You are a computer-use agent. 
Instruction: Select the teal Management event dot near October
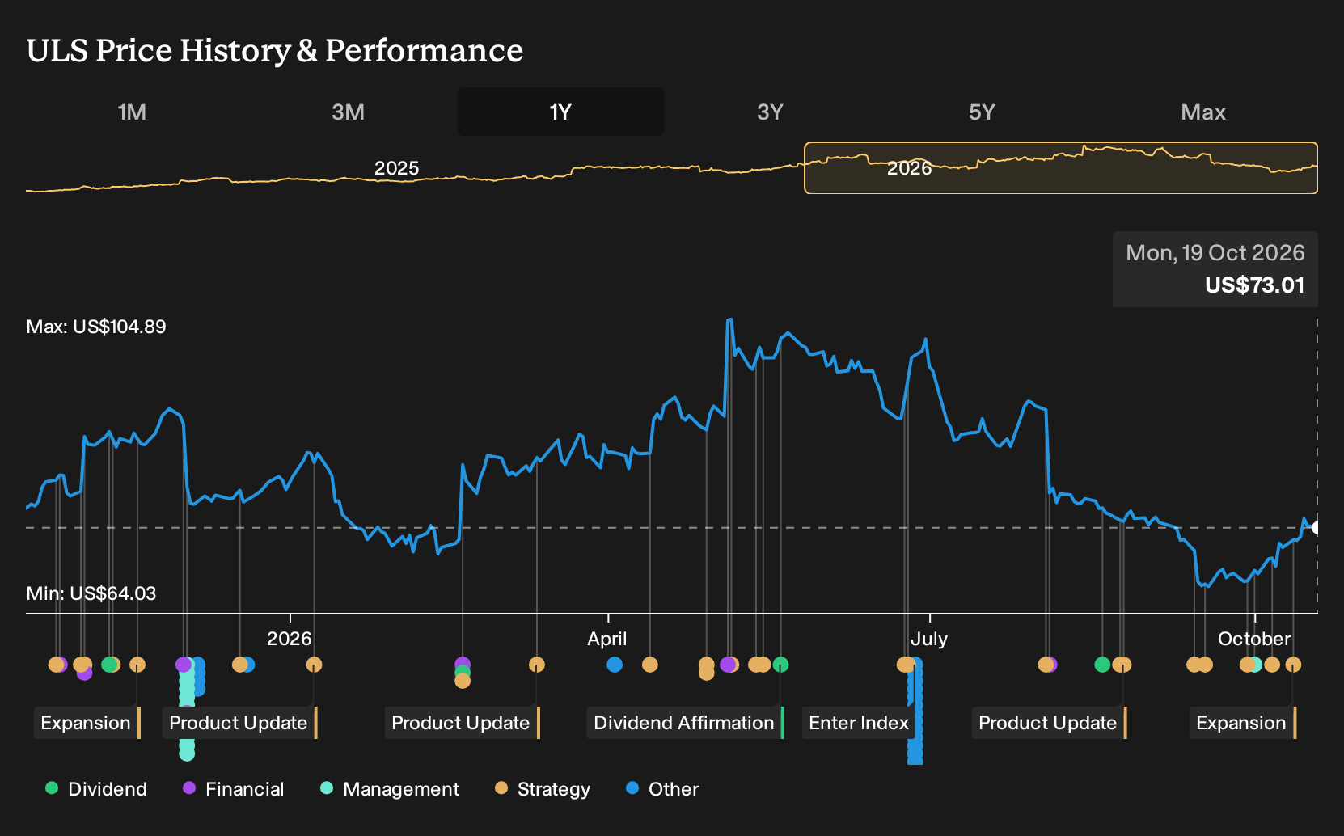1255,665
